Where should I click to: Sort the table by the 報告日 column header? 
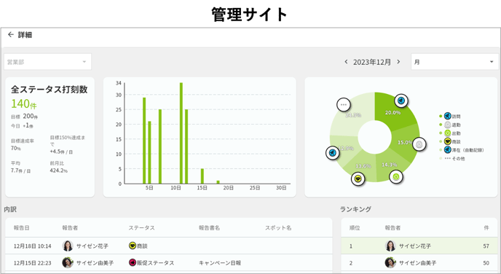tap(21, 227)
